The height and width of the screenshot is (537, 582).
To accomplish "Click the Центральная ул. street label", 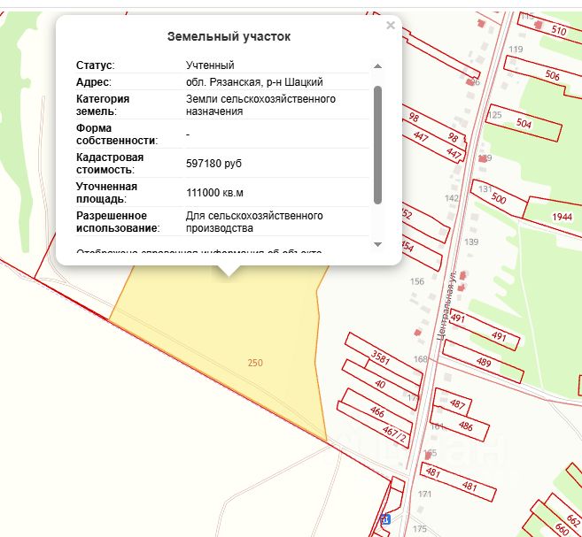I will tap(446, 305).
